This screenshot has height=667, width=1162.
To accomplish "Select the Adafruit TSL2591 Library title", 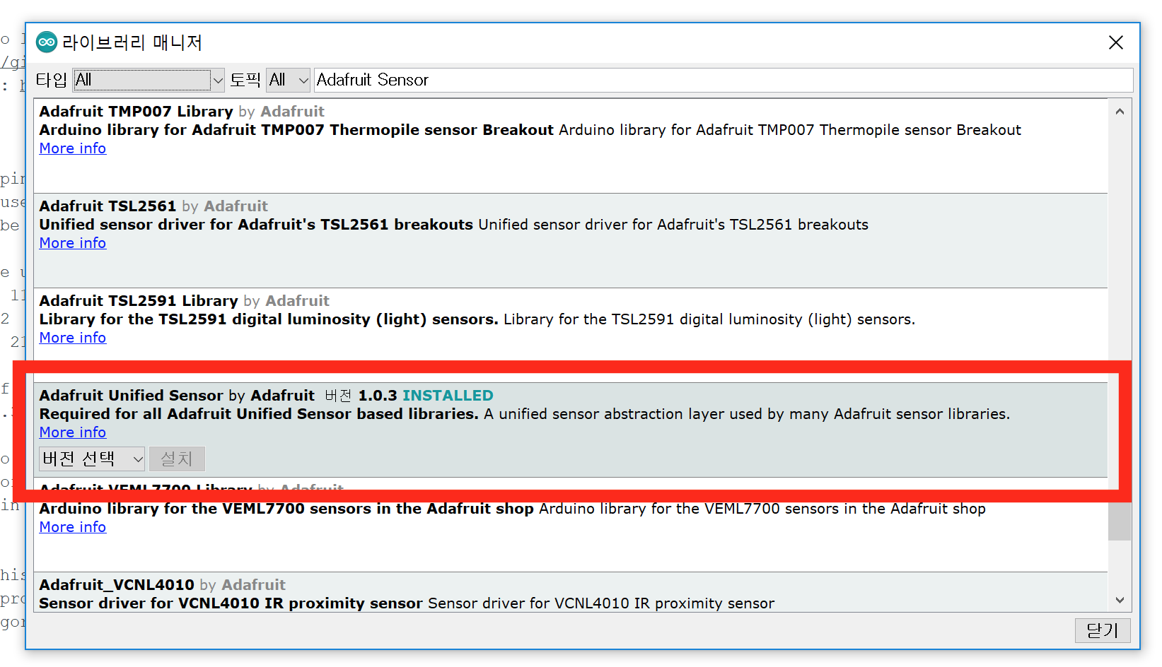I will [139, 301].
